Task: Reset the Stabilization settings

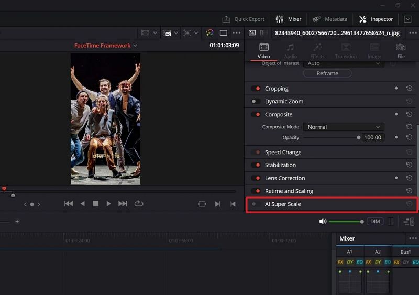Action: coord(409,165)
